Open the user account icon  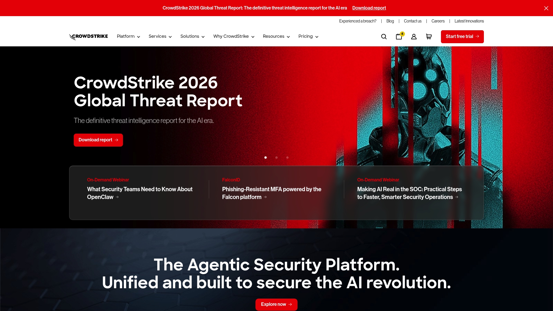point(414,37)
